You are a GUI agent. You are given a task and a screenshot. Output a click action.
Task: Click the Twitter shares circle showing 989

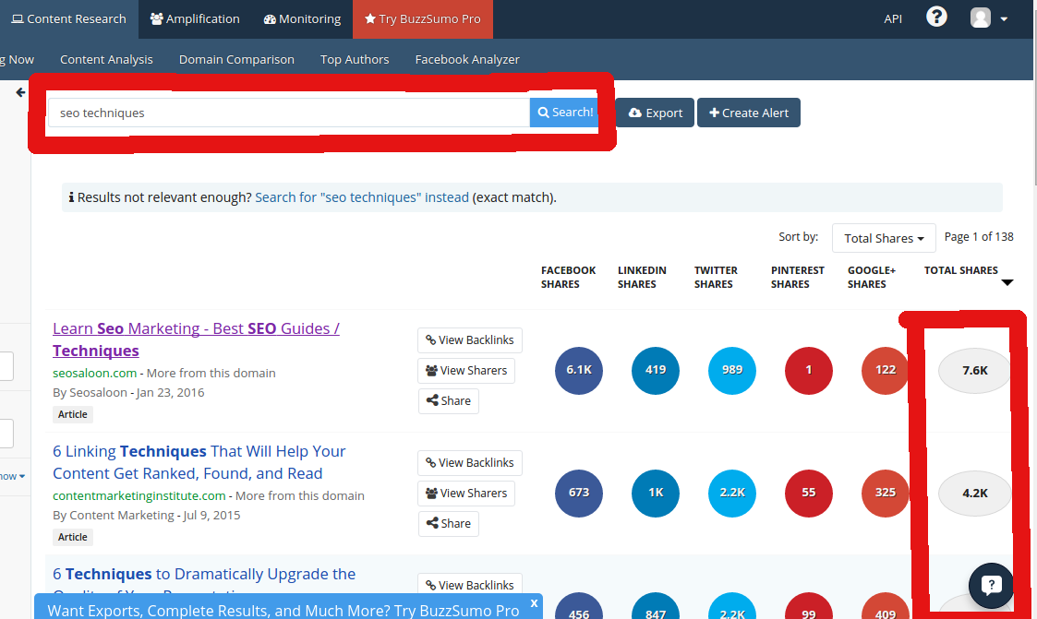(732, 370)
